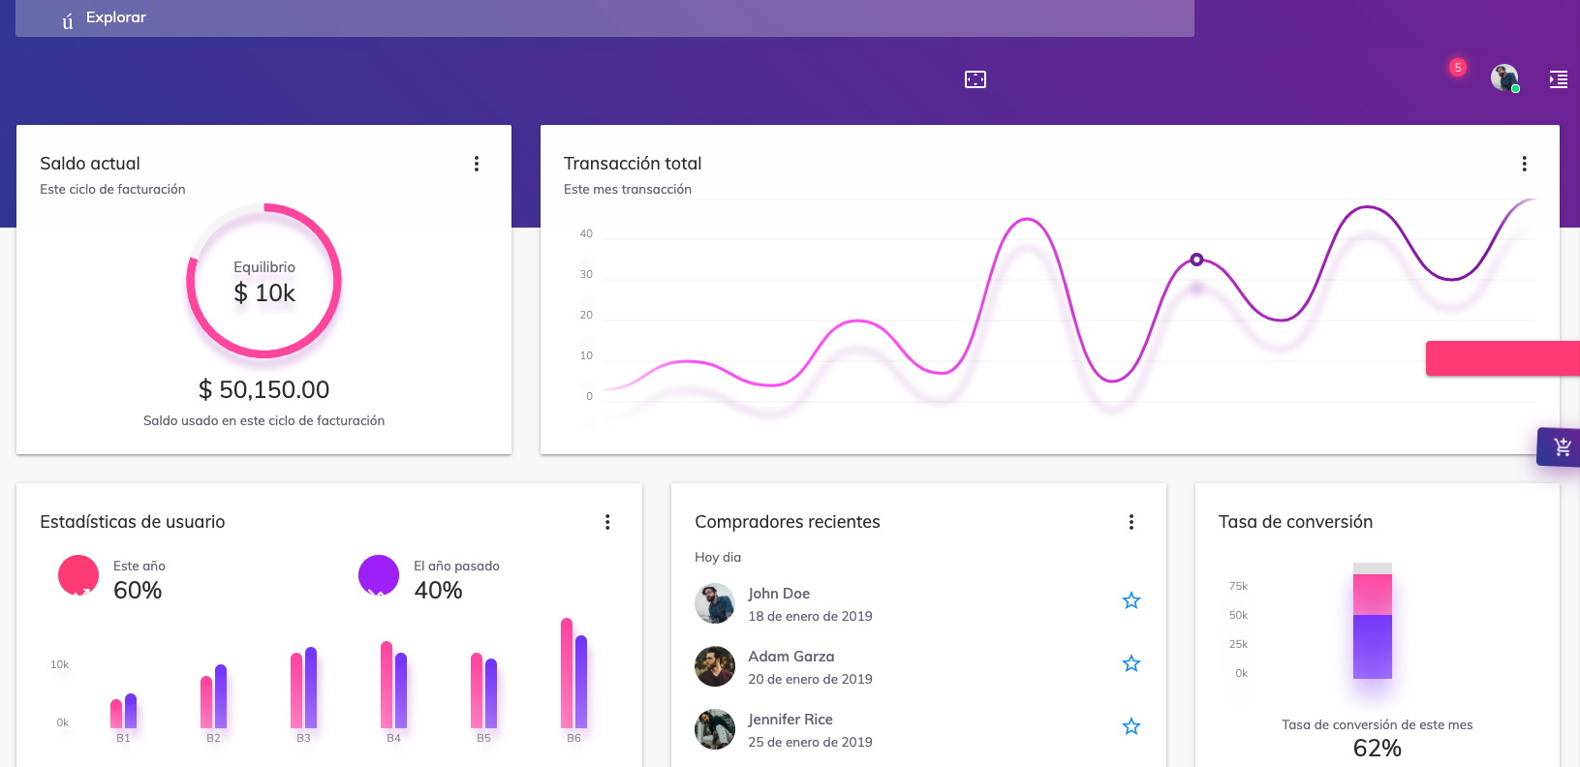1580x767 pixels.
Task: Open Estadísticas de usuario more options
Action: coord(607,522)
